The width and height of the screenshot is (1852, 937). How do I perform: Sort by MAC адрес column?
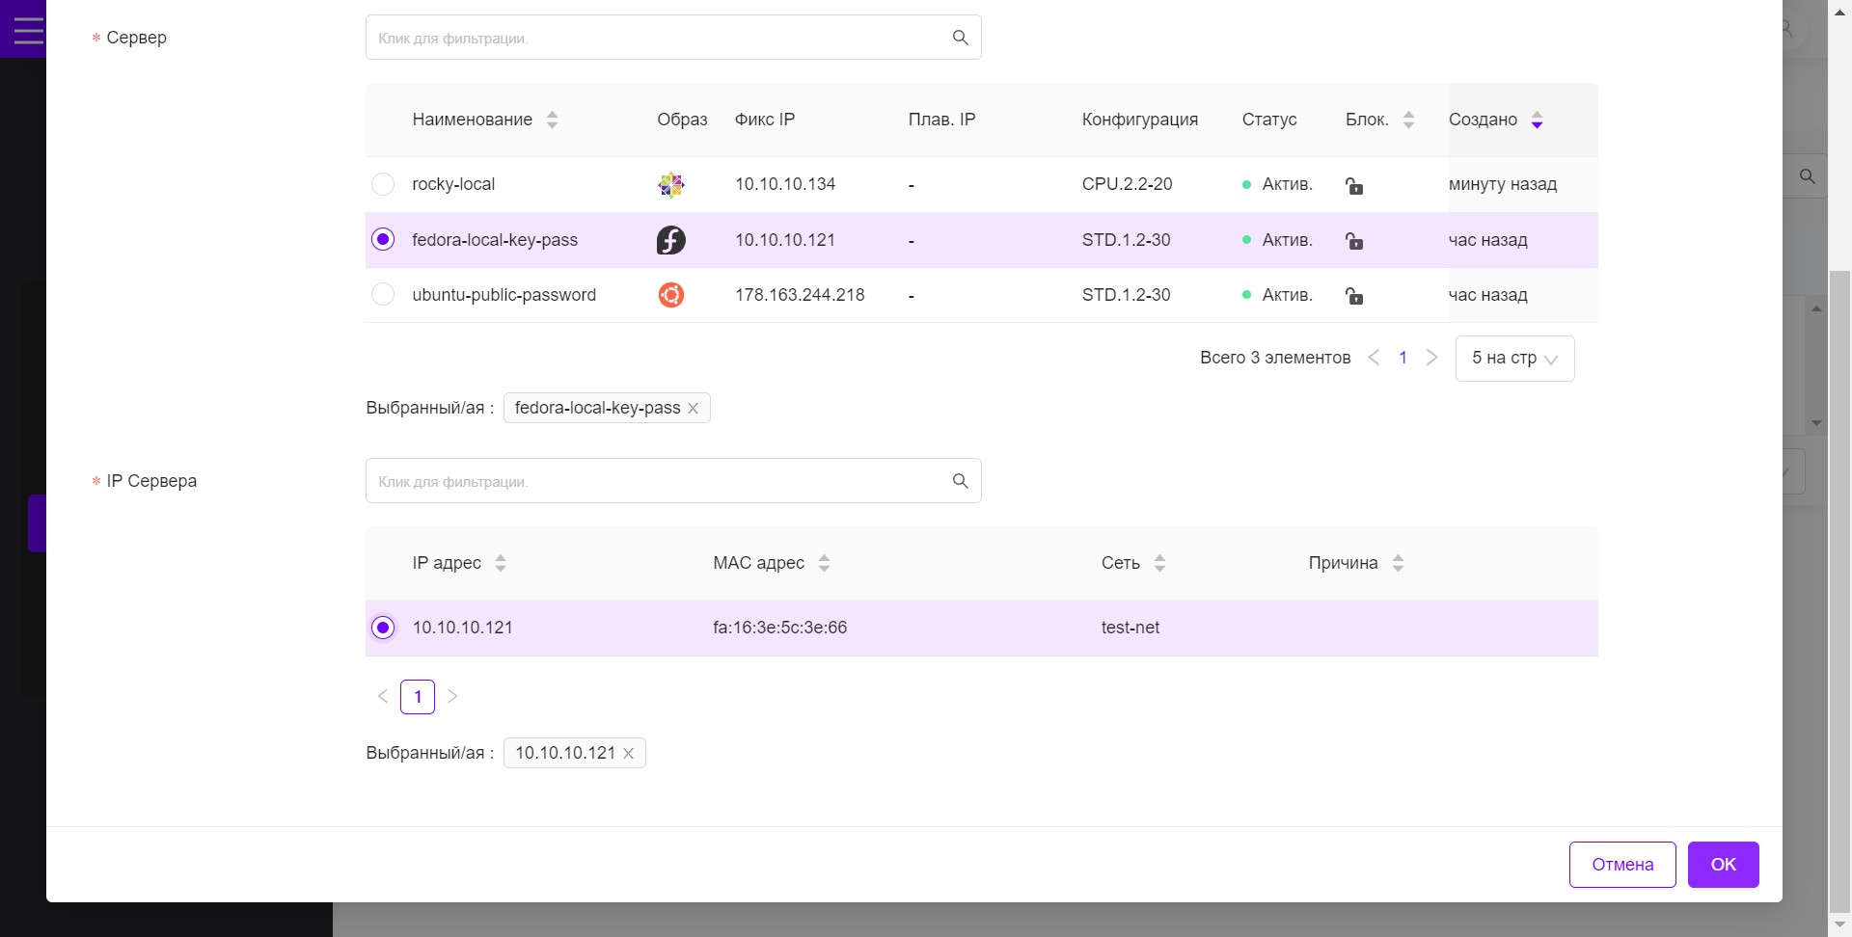click(824, 563)
